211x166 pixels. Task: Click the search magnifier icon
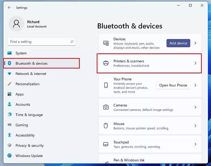pos(72,41)
